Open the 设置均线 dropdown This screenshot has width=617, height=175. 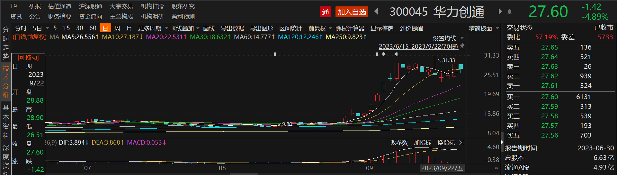click(x=448, y=38)
